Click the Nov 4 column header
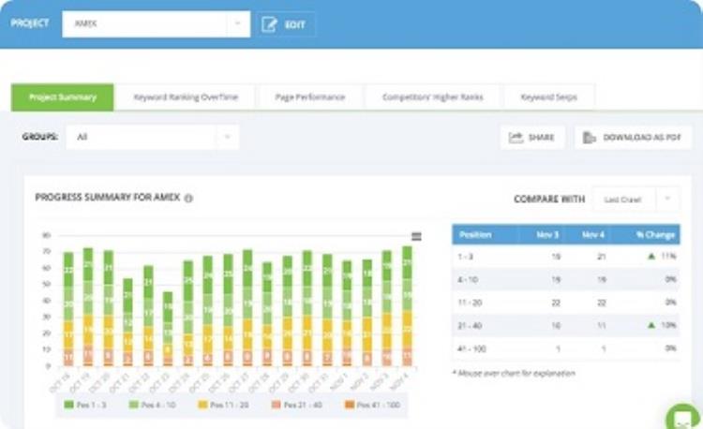Screen dimensions: 703x429 tap(591, 234)
